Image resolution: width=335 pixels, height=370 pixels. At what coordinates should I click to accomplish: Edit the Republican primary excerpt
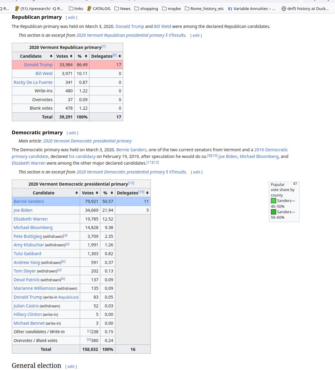(196, 36)
